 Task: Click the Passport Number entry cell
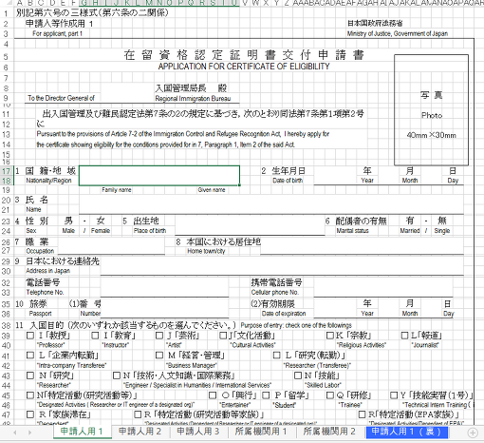164,308
